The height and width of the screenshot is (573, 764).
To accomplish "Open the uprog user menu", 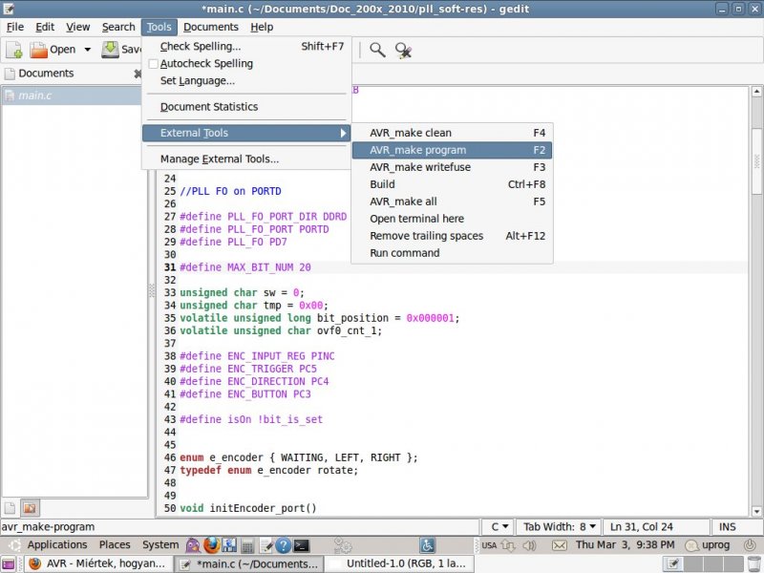I will click(x=708, y=545).
